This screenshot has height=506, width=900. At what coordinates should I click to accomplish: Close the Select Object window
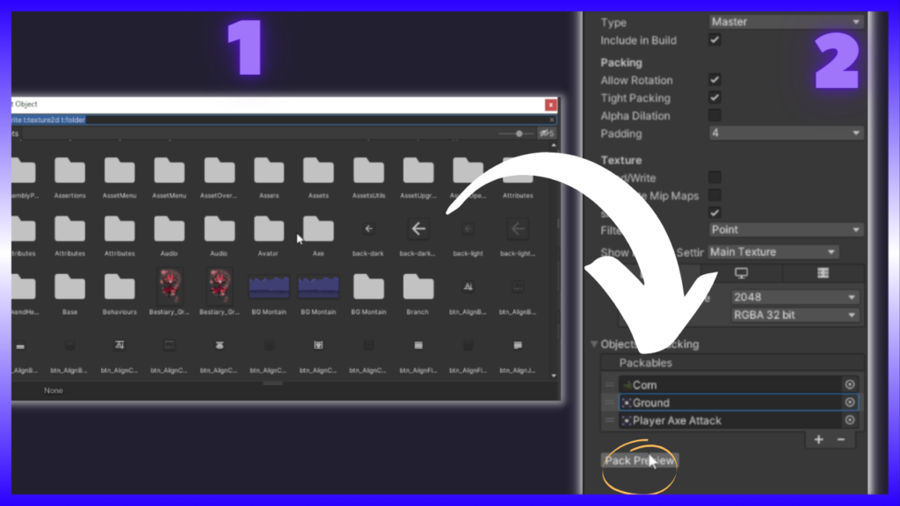coord(550,105)
